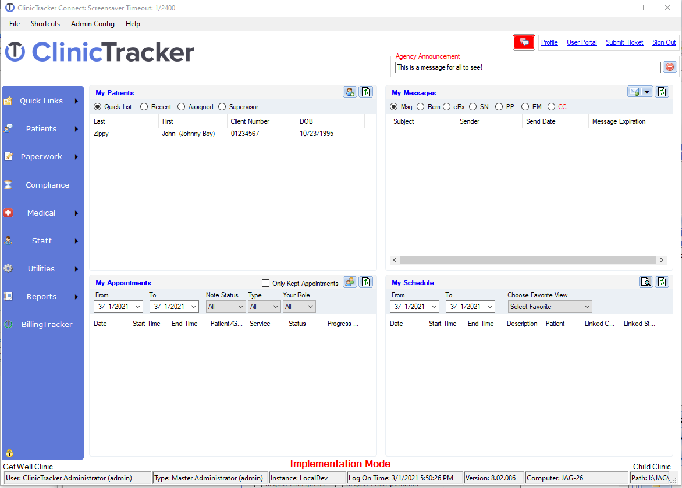Open the Appointments From date dropdown
Screen dimensions: 682x488
tap(138, 307)
